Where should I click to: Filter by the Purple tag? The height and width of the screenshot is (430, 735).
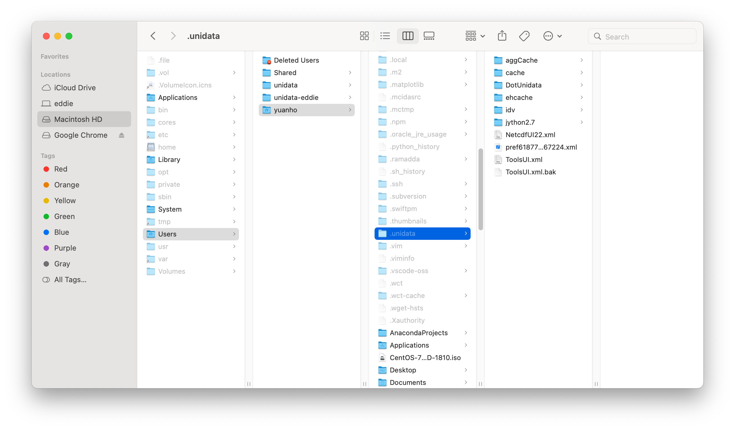[x=65, y=248]
